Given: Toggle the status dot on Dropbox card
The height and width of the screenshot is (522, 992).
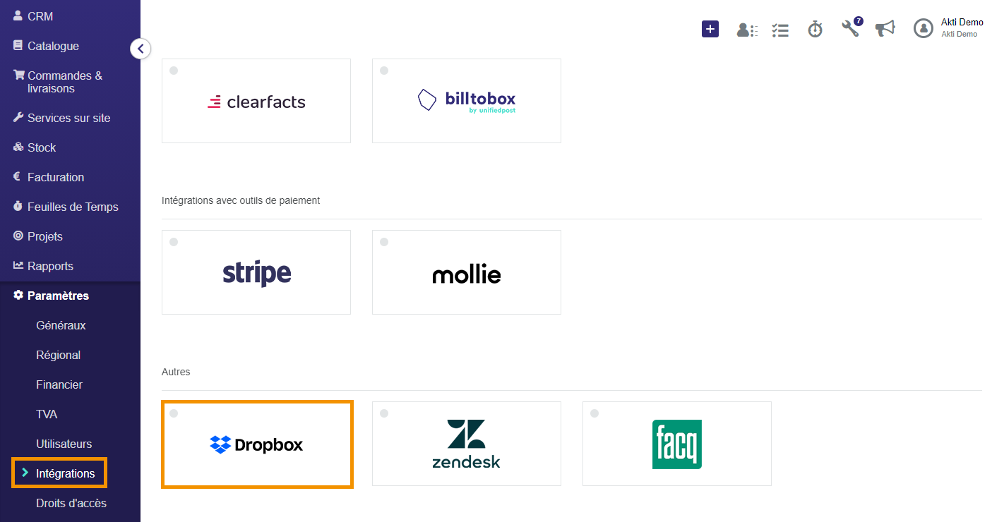Looking at the screenshot, I should (174, 413).
